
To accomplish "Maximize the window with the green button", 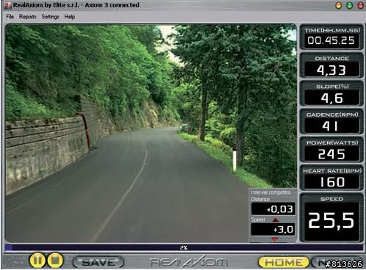I will pyautogui.click(x=350, y=5).
